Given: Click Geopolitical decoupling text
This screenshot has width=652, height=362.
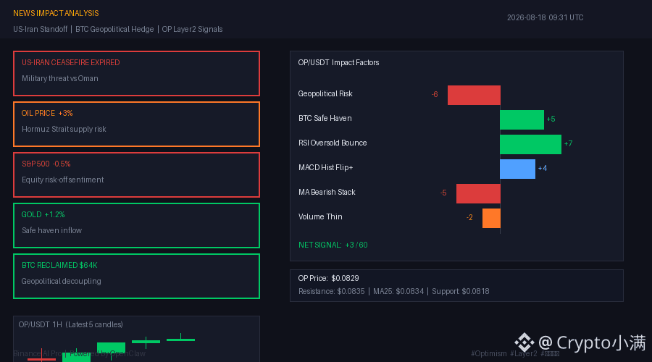Looking at the screenshot, I should (61, 282).
